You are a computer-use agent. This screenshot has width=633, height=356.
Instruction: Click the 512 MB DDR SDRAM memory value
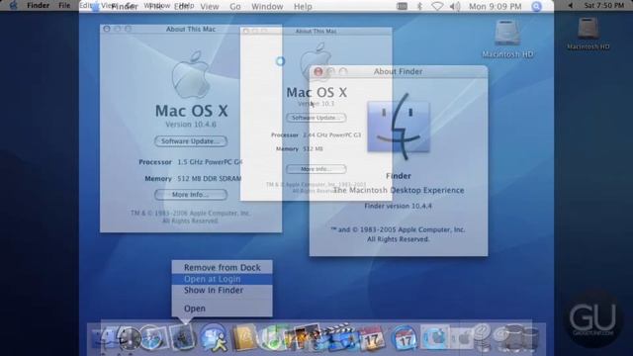click(x=209, y=178)
